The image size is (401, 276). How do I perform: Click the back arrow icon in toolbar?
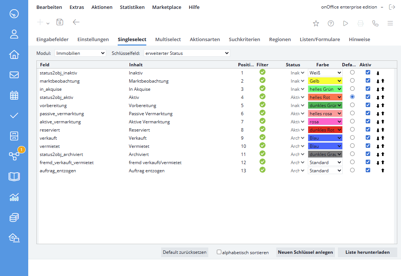(76, 22)
